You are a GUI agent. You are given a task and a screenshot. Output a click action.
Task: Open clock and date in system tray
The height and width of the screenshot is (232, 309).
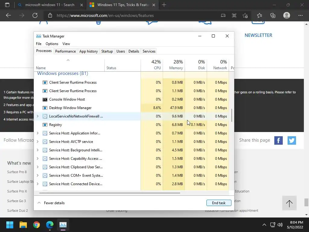295,225
